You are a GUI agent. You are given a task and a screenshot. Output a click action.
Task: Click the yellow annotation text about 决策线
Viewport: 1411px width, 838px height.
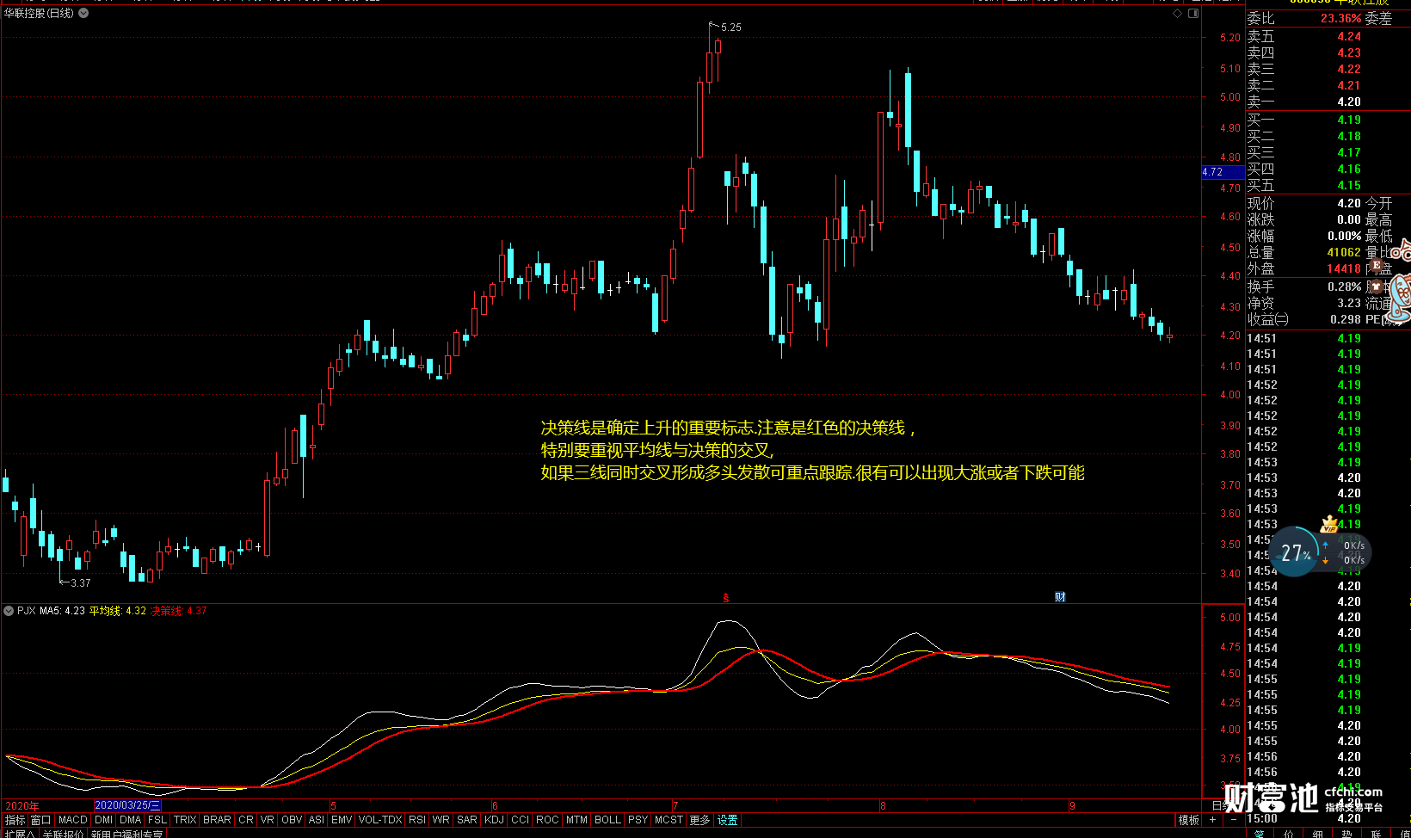click(x=812, y=450)
